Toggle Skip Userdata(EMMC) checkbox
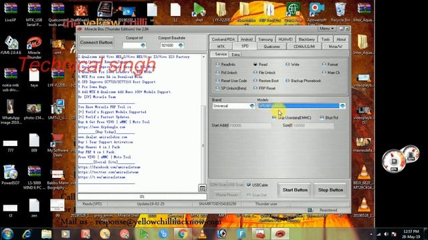Screen dimensions: 428x240 tap(292, 117)
